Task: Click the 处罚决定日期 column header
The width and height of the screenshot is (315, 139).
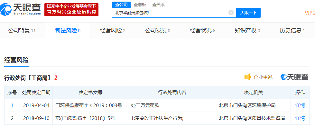Action: point(36,93)
